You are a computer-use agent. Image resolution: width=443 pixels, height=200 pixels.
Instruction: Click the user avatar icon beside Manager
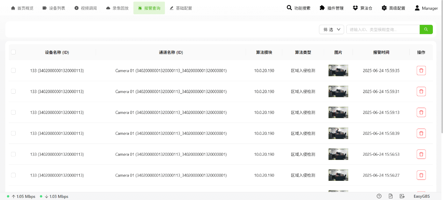[417, 8]
